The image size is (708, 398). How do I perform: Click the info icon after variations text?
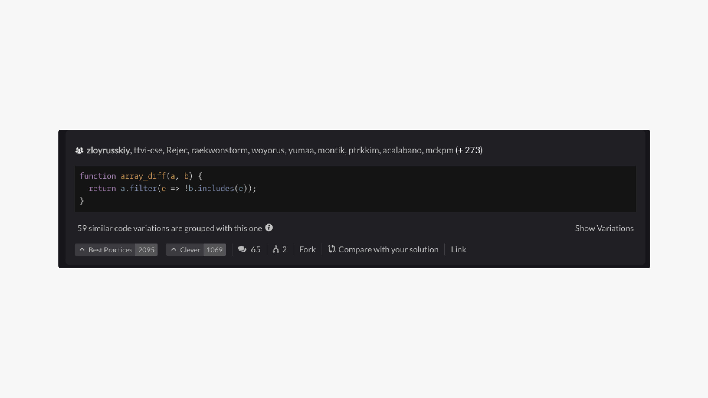pyautogui.click(x=269, y=228)
